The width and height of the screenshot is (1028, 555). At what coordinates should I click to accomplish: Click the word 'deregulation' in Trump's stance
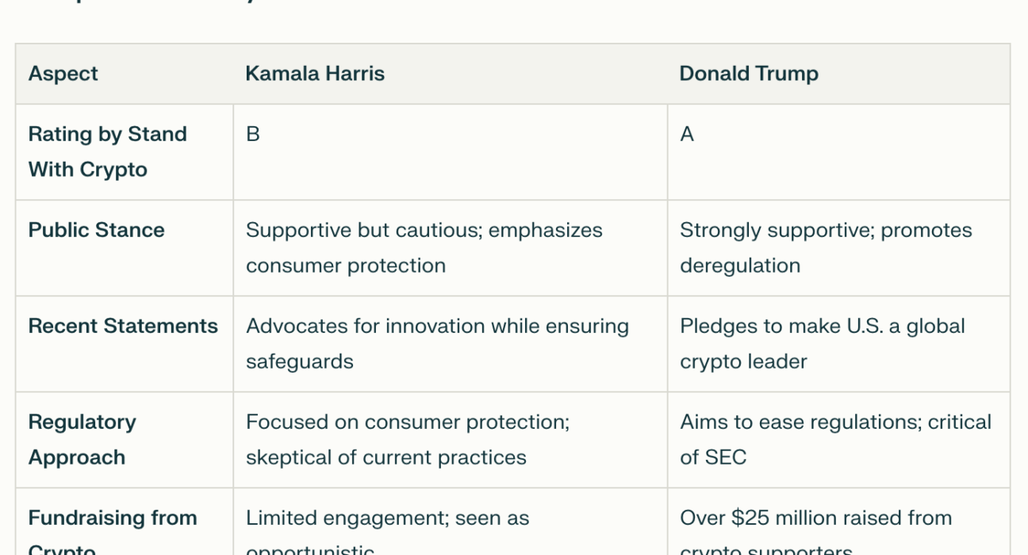pos(740,265)
